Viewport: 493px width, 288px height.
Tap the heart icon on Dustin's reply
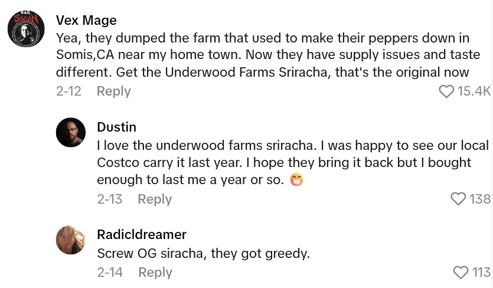click(458, 199)
